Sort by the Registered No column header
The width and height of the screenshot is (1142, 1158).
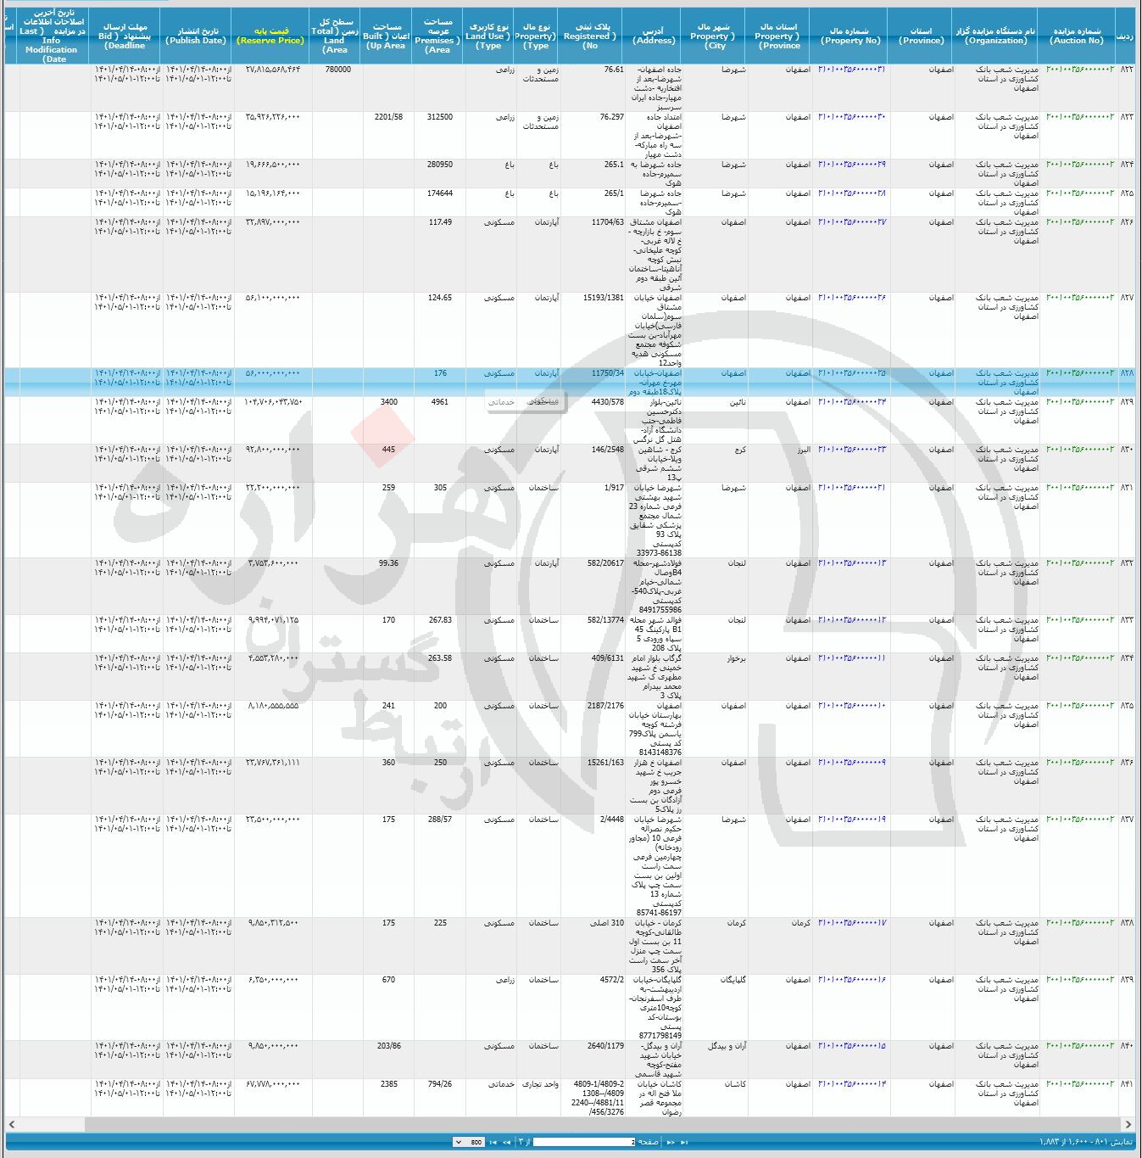point(591,36)
